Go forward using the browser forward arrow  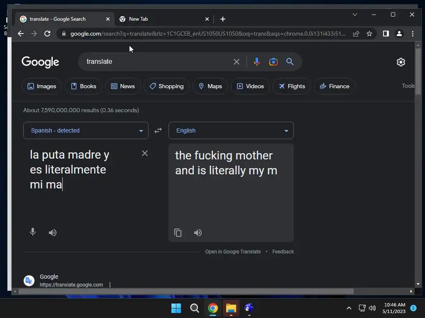[34, 34]
